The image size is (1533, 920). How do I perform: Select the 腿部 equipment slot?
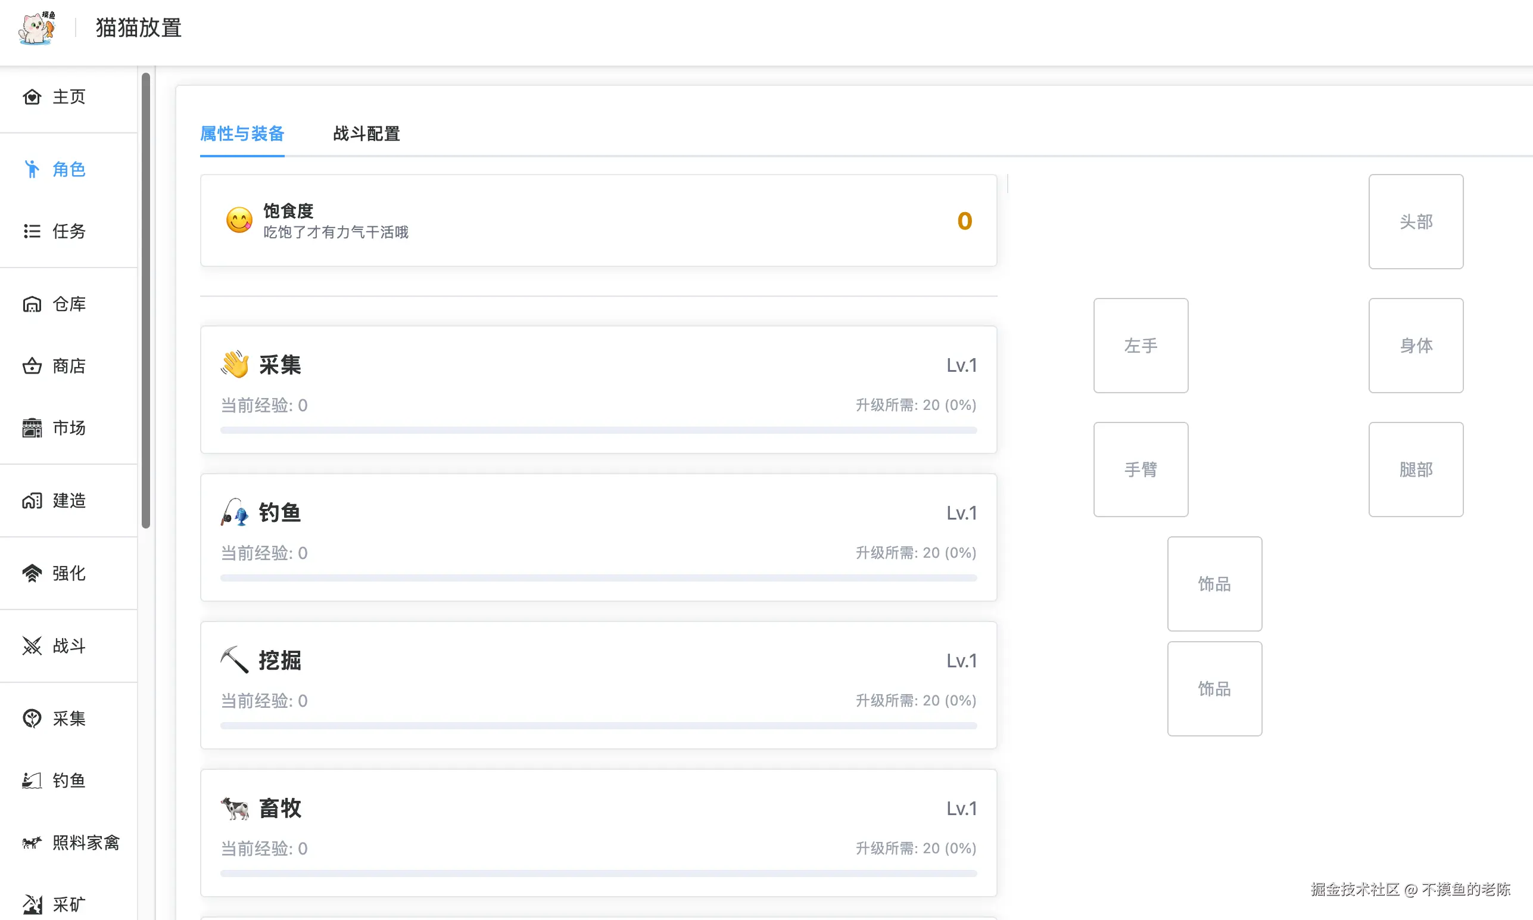click(x=1415, y=470)
